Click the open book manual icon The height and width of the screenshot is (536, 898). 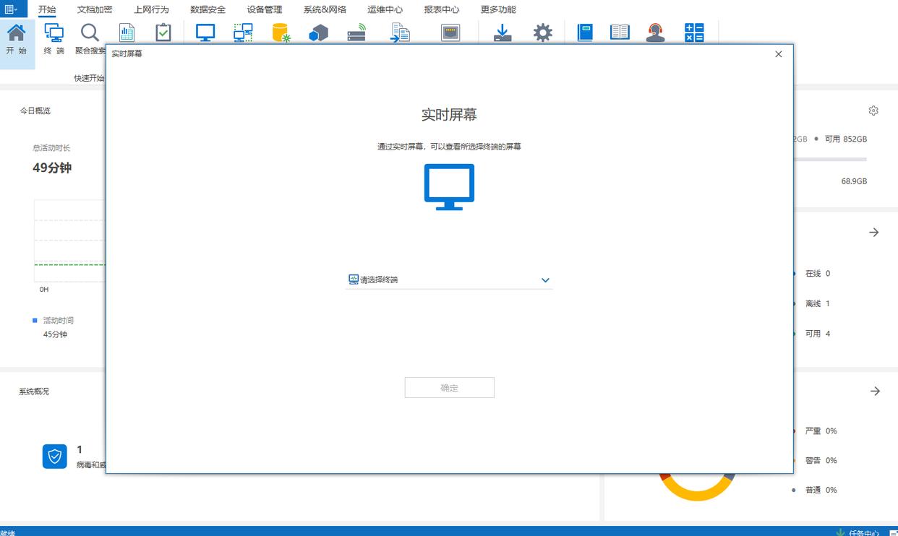pyautogui.click(x=620, y=33)
